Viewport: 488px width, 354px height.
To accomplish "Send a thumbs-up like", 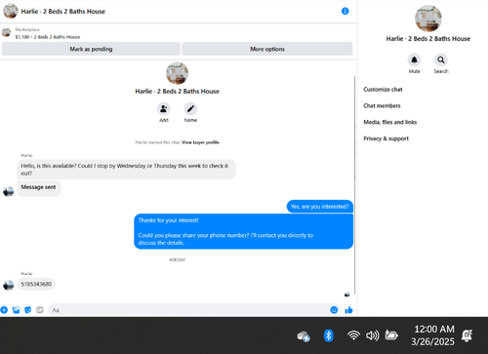I will [x=348, y=310].
